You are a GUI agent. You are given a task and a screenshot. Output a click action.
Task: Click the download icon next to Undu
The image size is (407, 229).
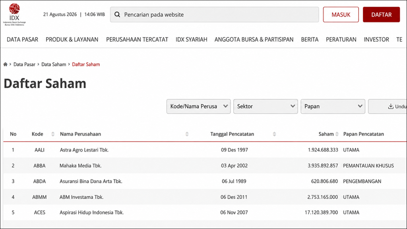pyautogui.click(x=391, y=106)
